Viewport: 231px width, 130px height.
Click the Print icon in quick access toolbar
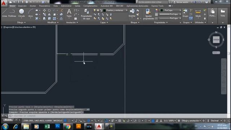27,2
